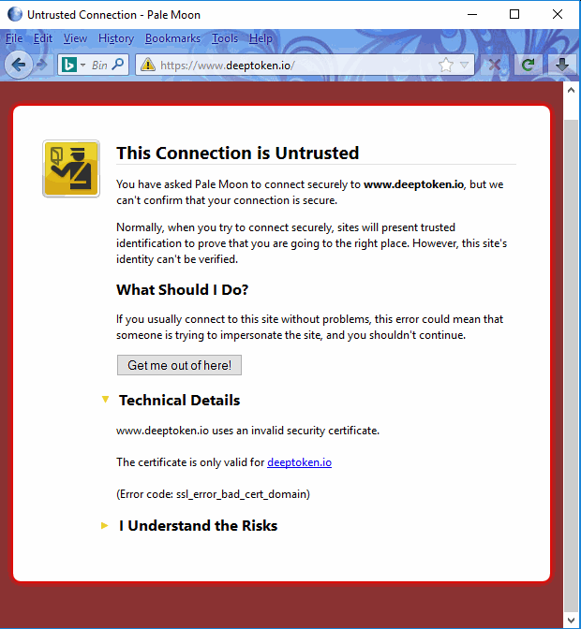
Task: Reload the page with the refresh icon
Action: [x=529, y=65]
